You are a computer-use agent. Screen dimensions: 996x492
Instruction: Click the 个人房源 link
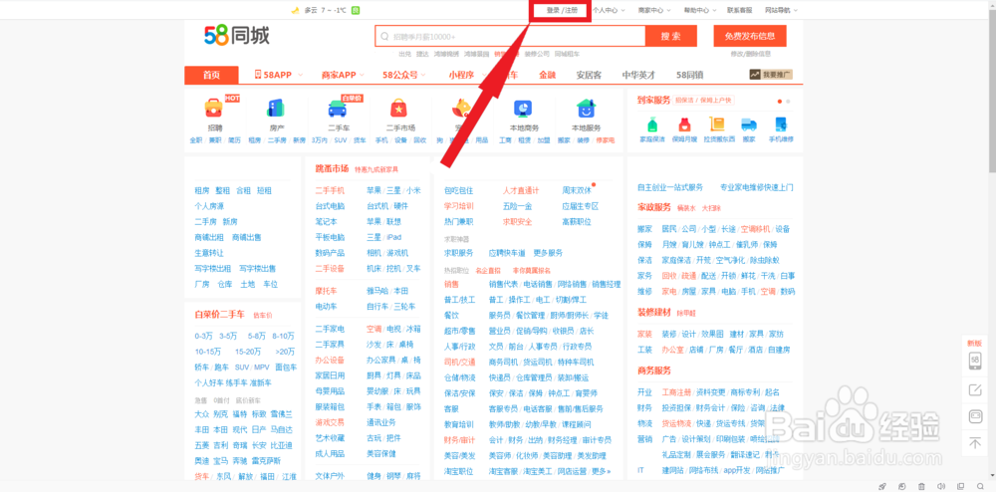coord(209,206)
